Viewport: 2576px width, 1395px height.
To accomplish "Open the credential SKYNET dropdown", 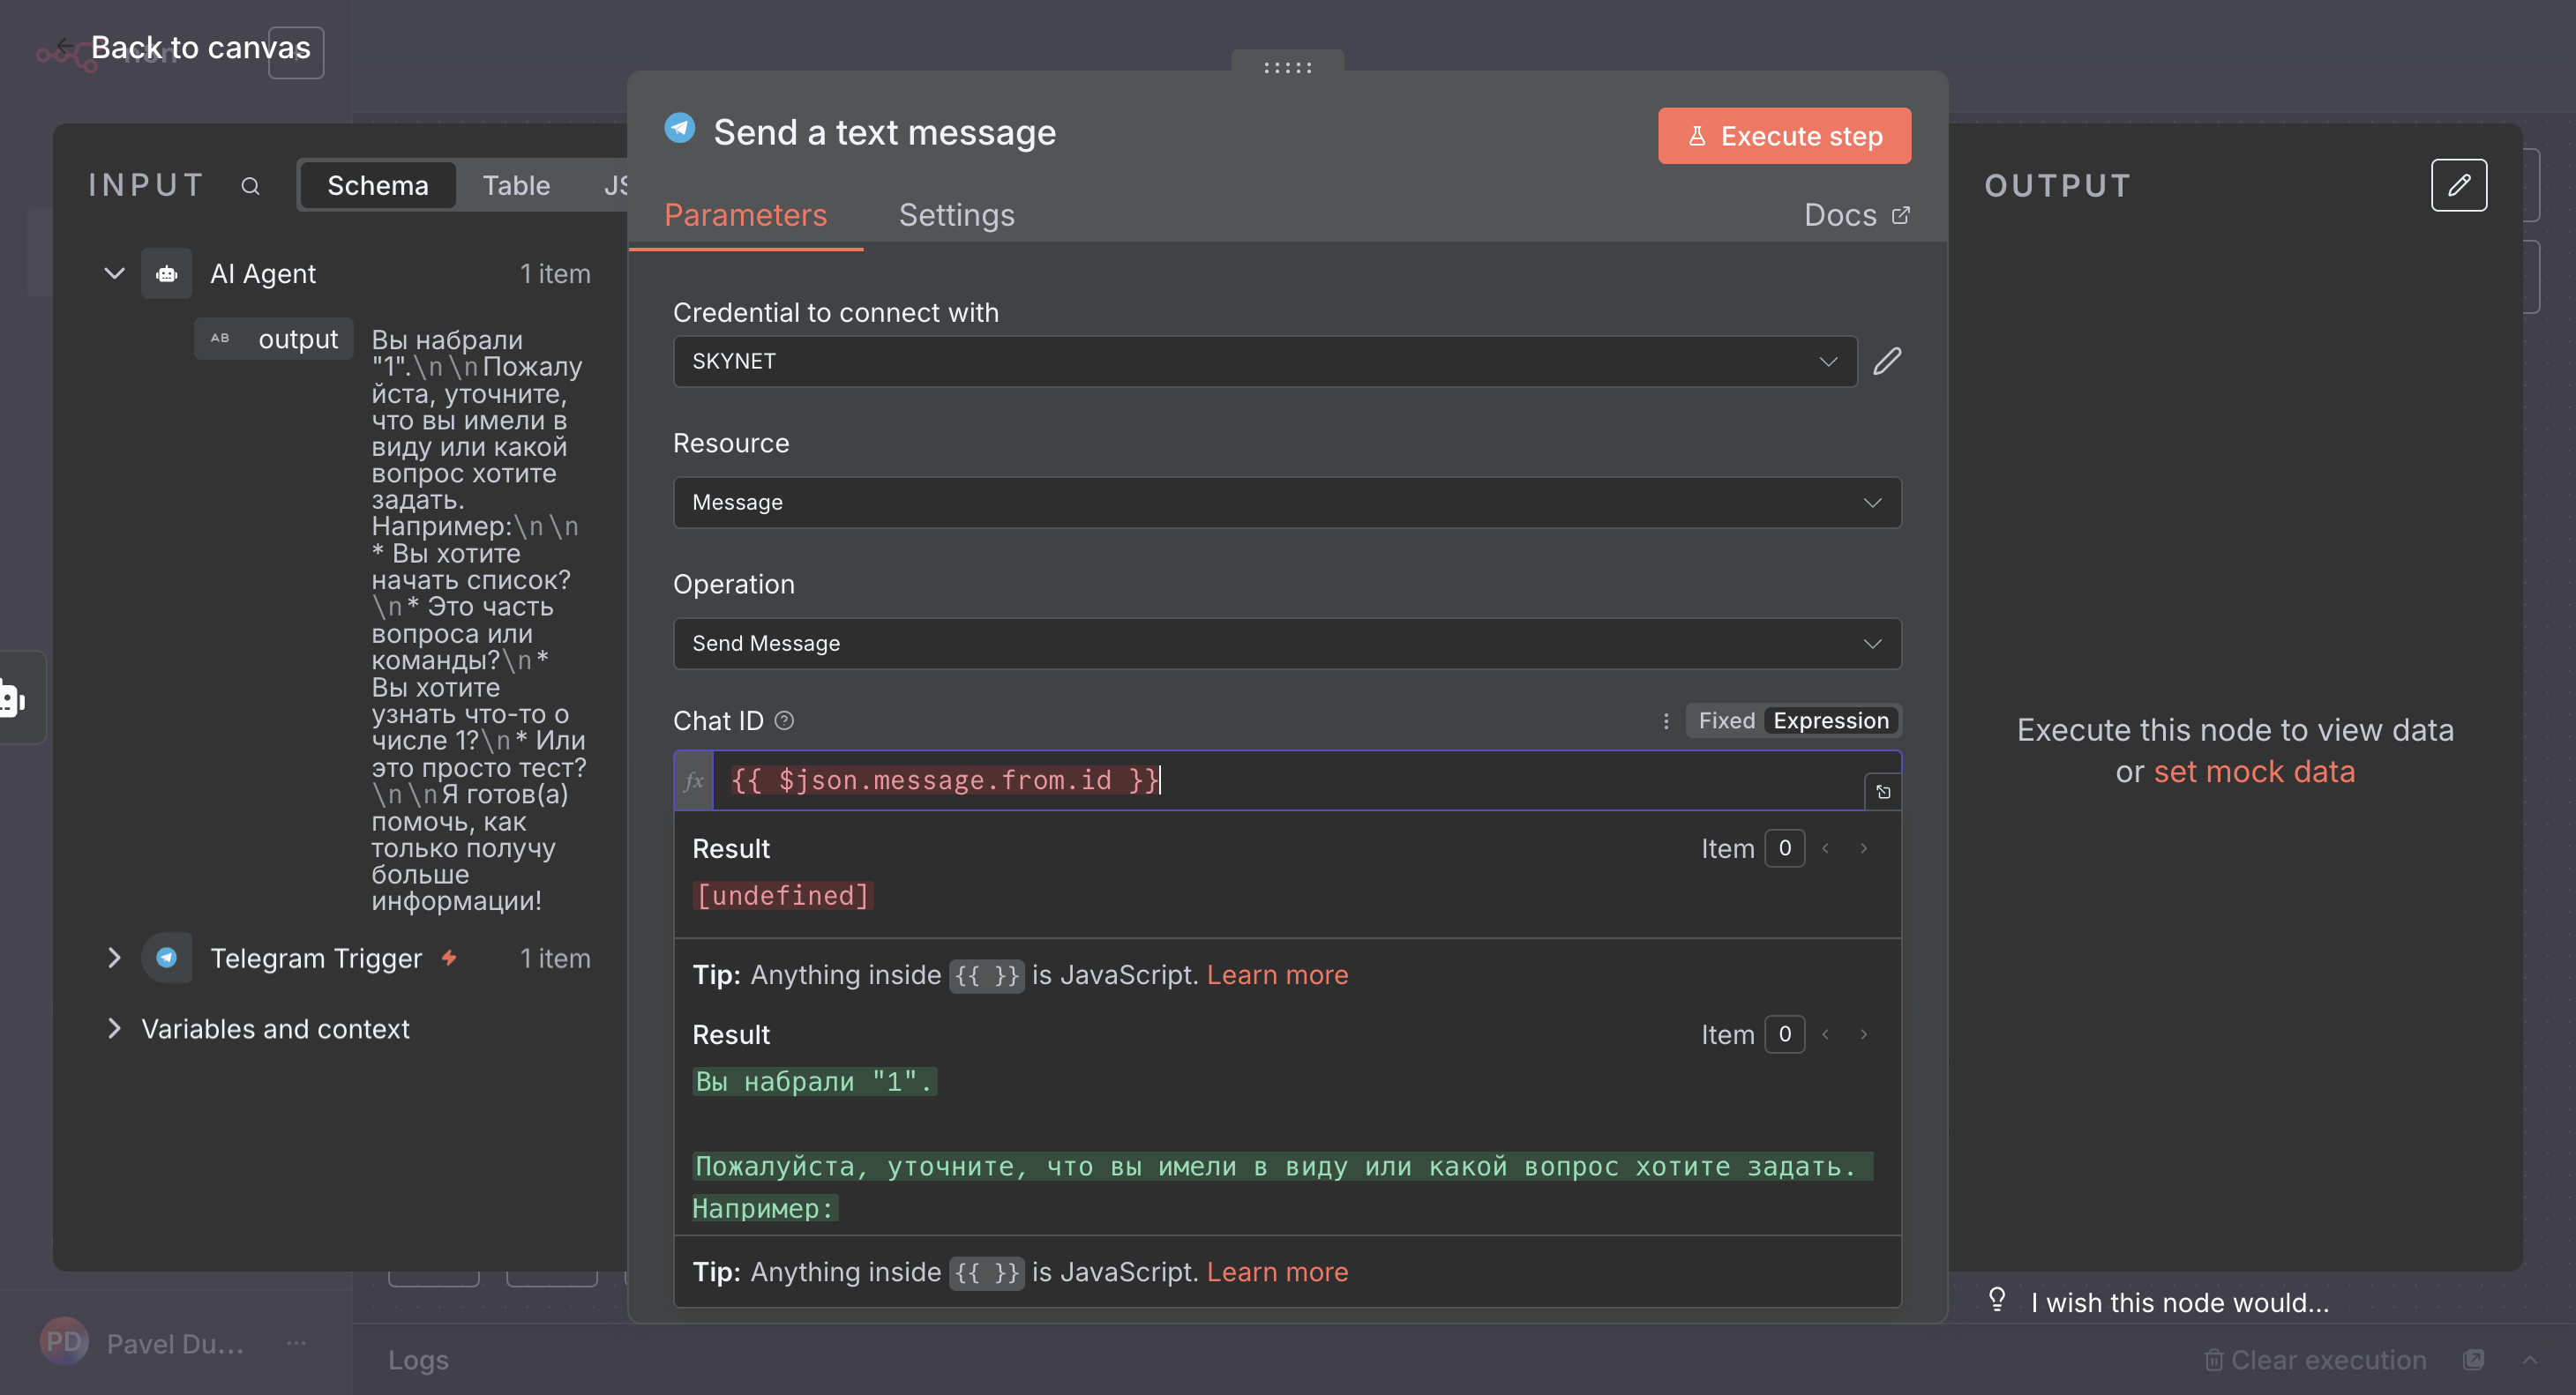I will click(x=1264, y=361).
